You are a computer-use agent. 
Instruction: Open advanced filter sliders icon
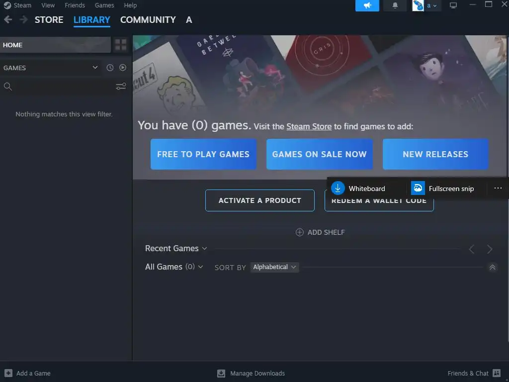point(121,87)
